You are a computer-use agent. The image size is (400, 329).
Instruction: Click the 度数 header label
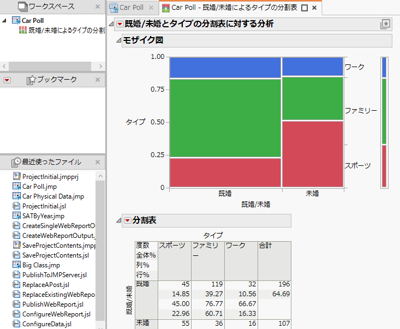coord(142,246)
